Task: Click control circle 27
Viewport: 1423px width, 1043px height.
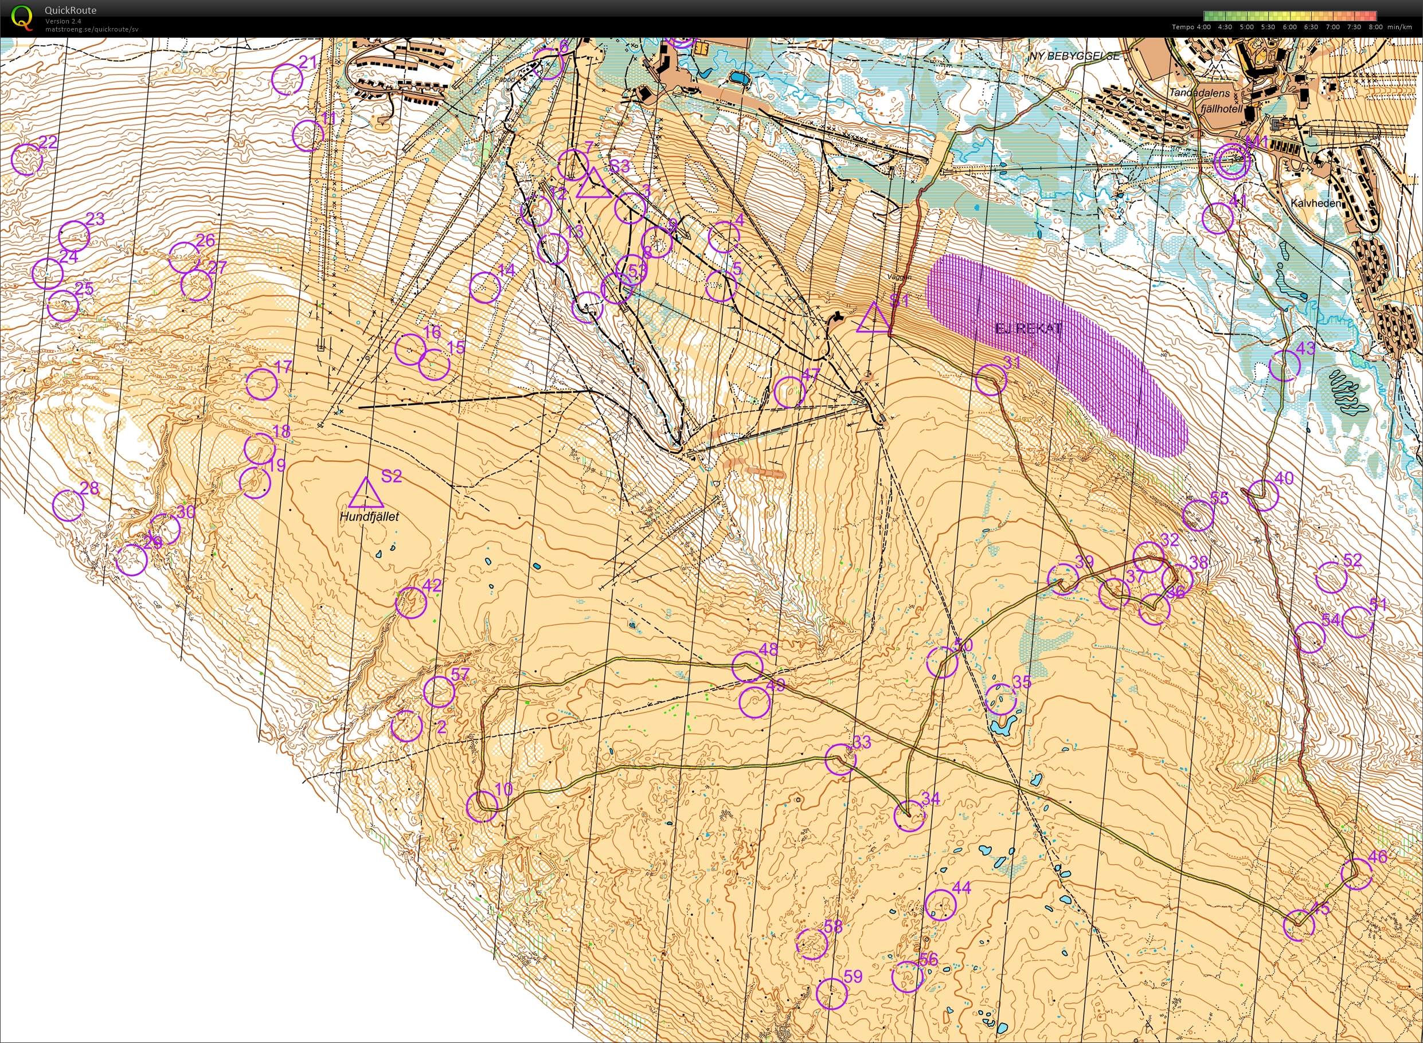Action: (197, 285)
